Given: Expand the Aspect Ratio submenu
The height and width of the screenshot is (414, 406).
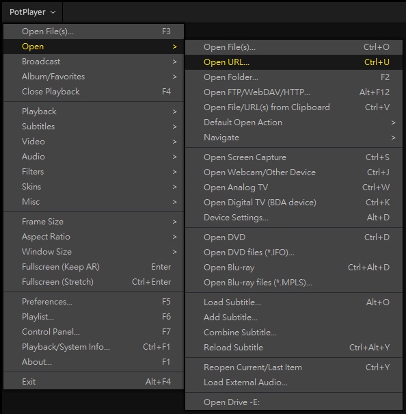Looking at the screenshot, I should tap(94, 237).
